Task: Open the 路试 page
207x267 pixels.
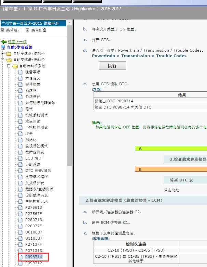Action: click(29, 109)
